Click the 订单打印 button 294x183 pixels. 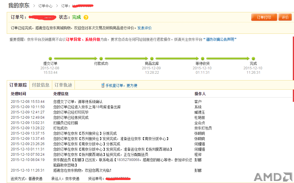(x=264, y=17)
